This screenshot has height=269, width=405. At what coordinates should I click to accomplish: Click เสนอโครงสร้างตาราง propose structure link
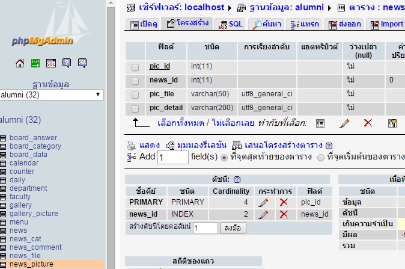click(284, 145)
